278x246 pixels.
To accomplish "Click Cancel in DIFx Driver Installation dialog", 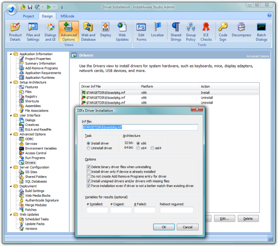I will tap(188, 227).
